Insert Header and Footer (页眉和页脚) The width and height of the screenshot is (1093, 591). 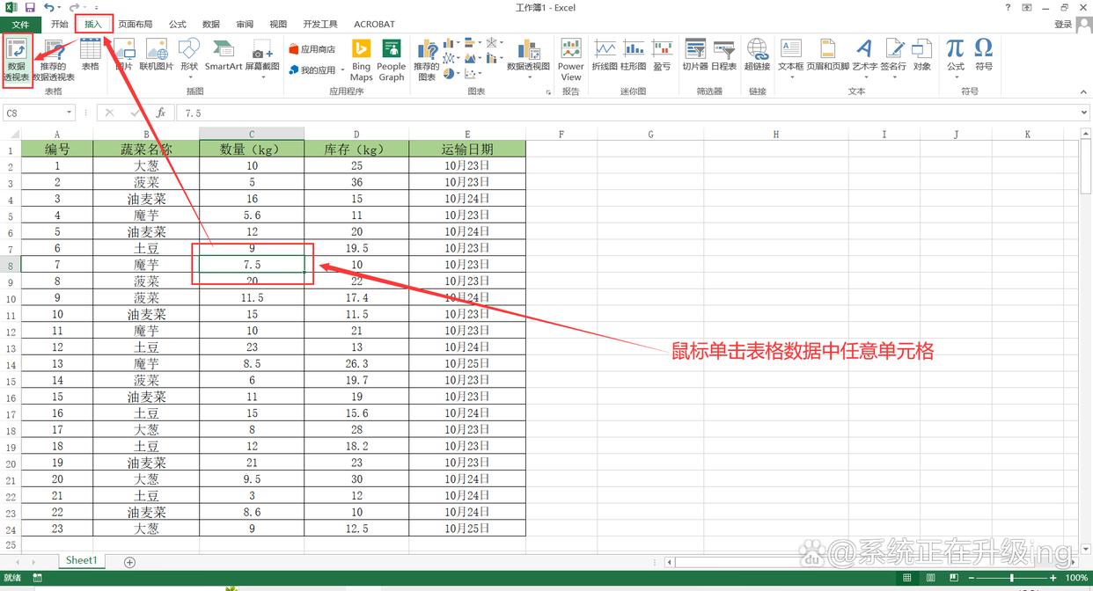828,55
